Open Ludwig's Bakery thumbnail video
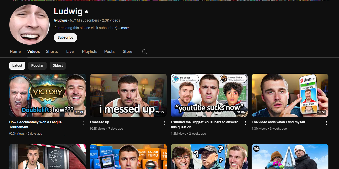Screen dimensions: 339x169 [48, 156]
